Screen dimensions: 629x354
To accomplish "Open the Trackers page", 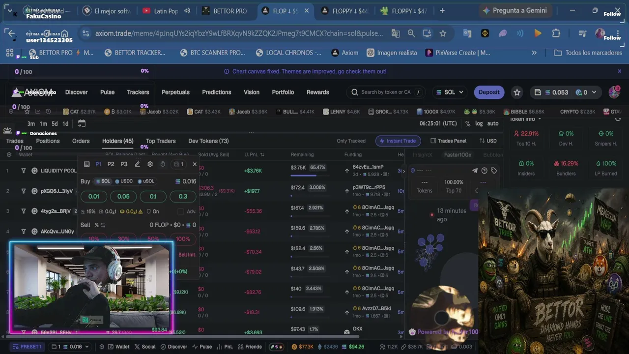I will tap(138, 92).
